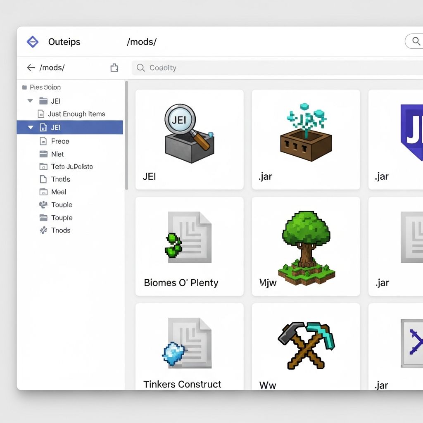Image resolution: width=423 pixels, height=423 pixels.
Task: Open the crossed hammer and pickaxe Ww thumbnail
Action: (306, 347)
